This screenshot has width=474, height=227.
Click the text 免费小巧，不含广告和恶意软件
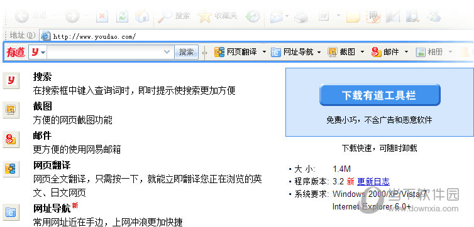click(x=379, y=120)
